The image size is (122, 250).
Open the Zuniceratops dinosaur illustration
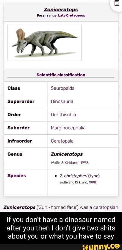click(44, 42)
